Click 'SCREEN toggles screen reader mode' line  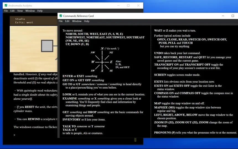(177, 75)
